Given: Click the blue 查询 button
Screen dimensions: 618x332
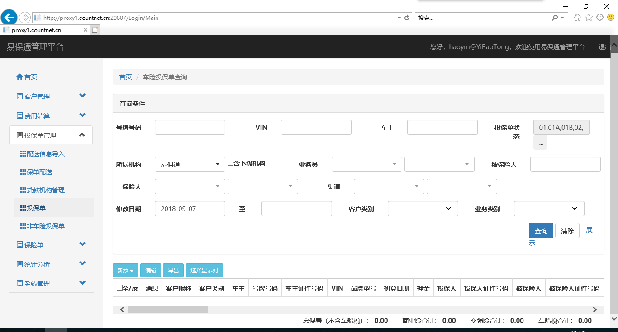Looking at the screenshot, I should [541, 231].
